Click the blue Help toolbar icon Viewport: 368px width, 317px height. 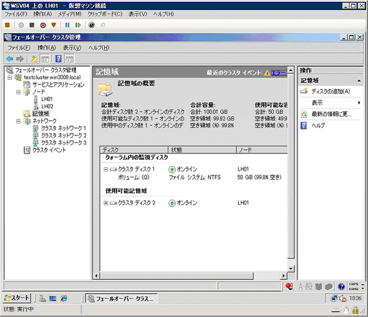pyautogui.click(x=59, y=59)
